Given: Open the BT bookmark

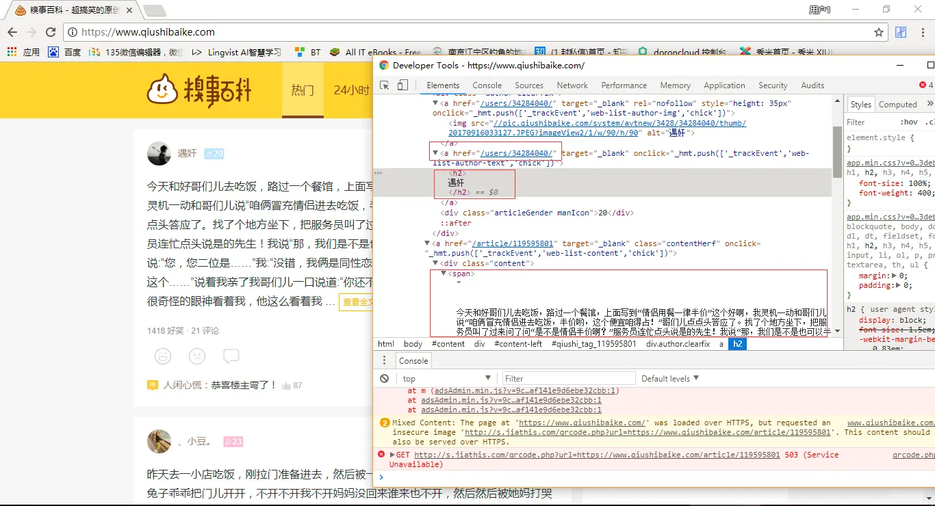Looking at the screenshot, I should click(307, 52).
